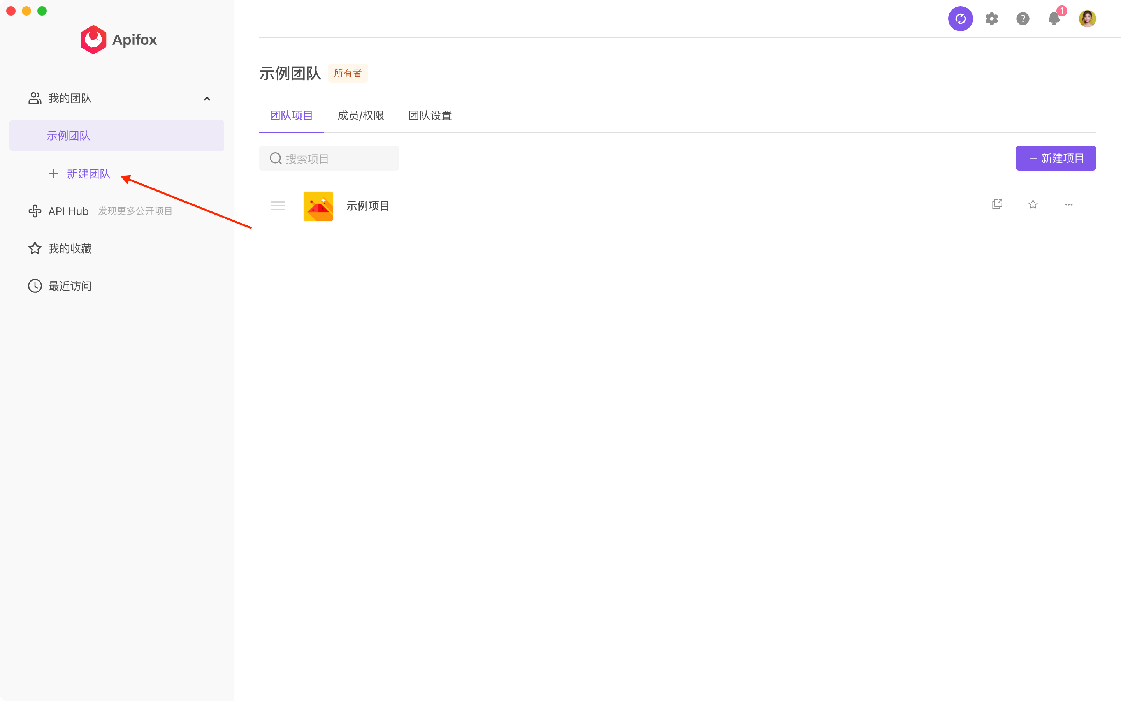Image resolution: width=1121 pixels, height=701 pixels.
Task: Open the more options ellipsis for 示例项目
Action: (1068, 204)
